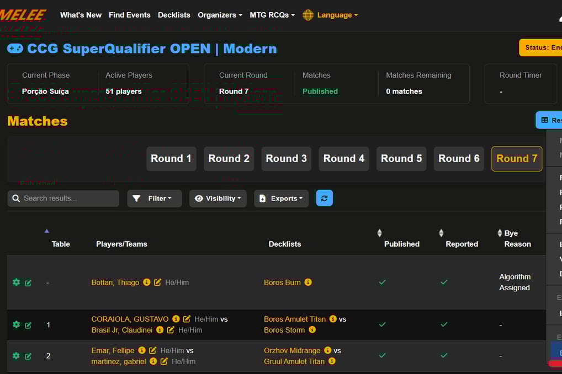Screen dimensions: 562x374
Task: Show info for Orzhov Midrange decklist
Action: (x=327, y=350)
